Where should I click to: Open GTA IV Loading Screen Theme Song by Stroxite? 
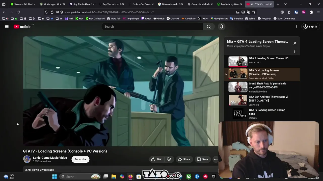click(x=261, y=114)
